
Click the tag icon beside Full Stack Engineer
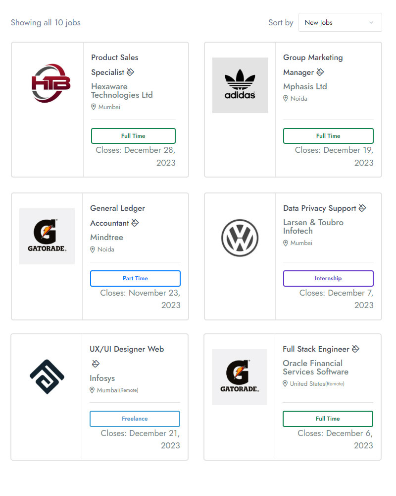[355, 349]
